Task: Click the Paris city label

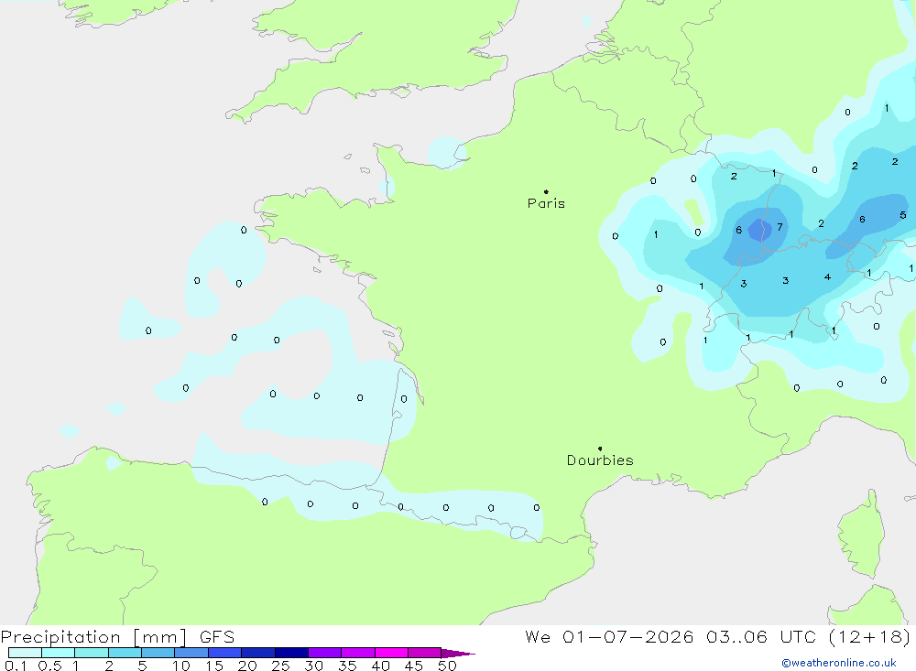Action: click(x=546, y=203)
